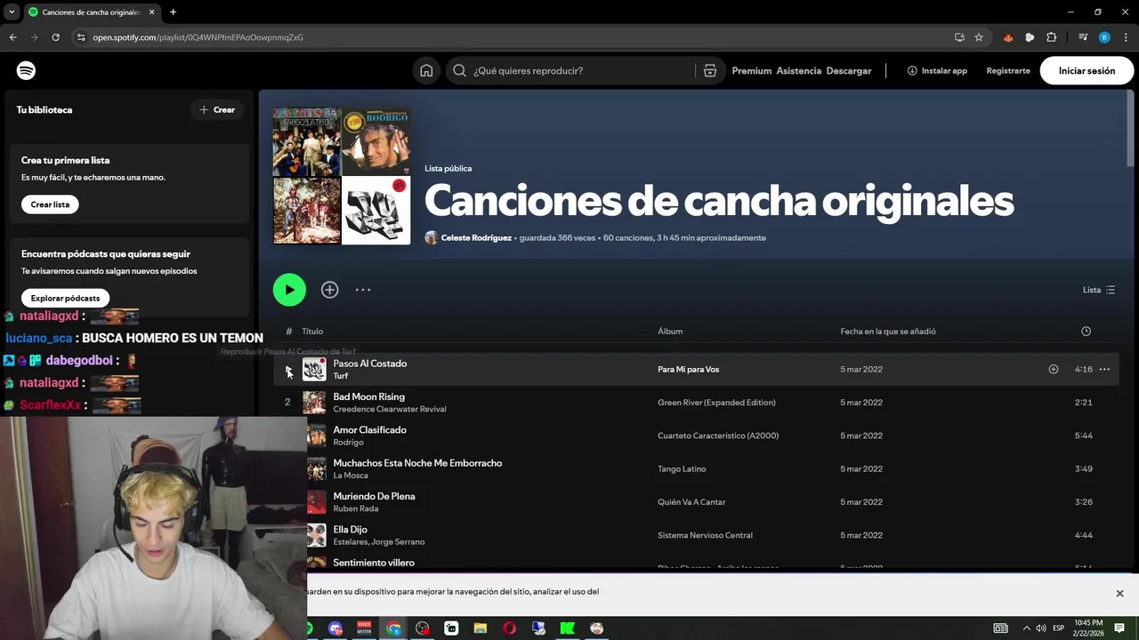Save playlist with the plus circle icon
The height and width of the screenshot is (640, 1139).
[330, 290]
